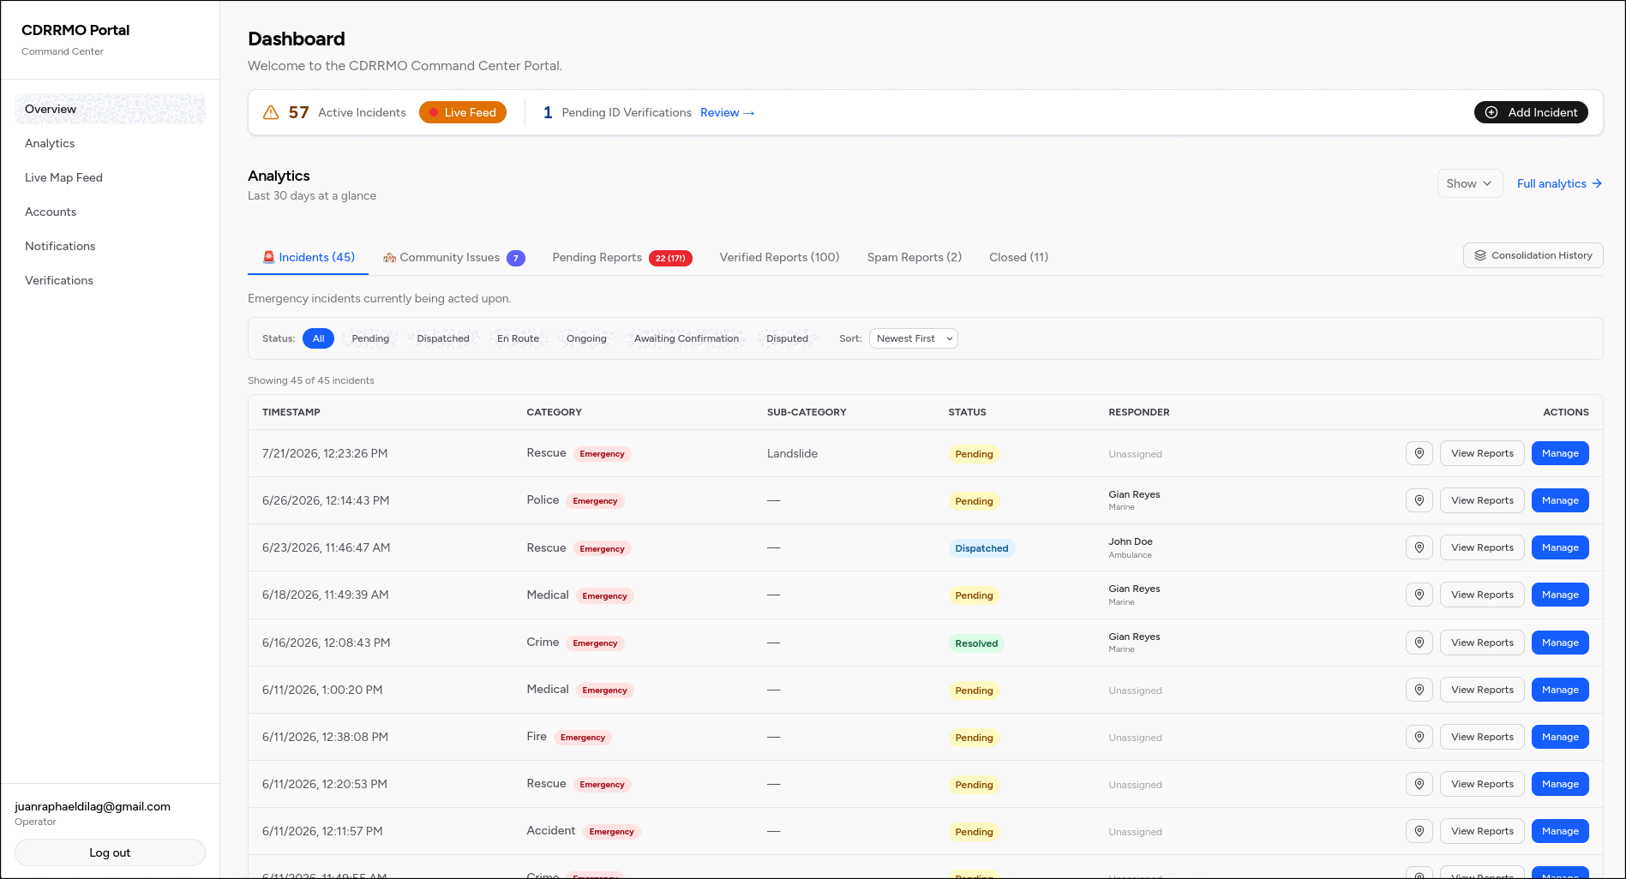Filter incidents by All status

(318, 338)
